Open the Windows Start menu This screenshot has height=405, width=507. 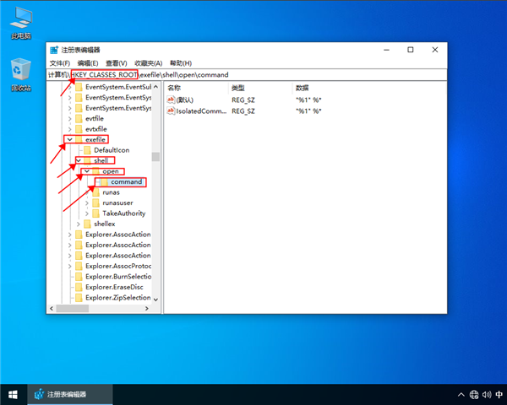[13, 394]
